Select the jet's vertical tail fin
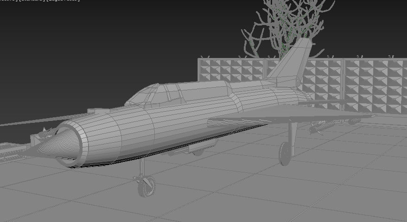407x222 pixels. click(289, 63)
